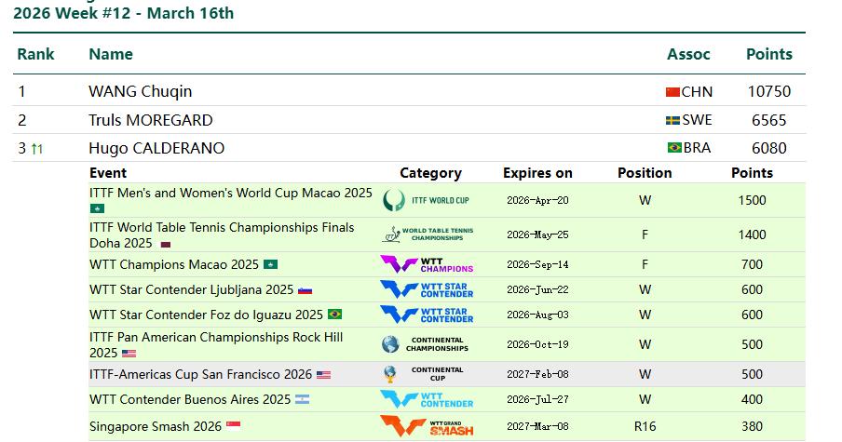Image resolution: width=842 pixels, height=442 pixels.
Task: Expand WANG Chuqin's ranking row
Action: [141, 91]
